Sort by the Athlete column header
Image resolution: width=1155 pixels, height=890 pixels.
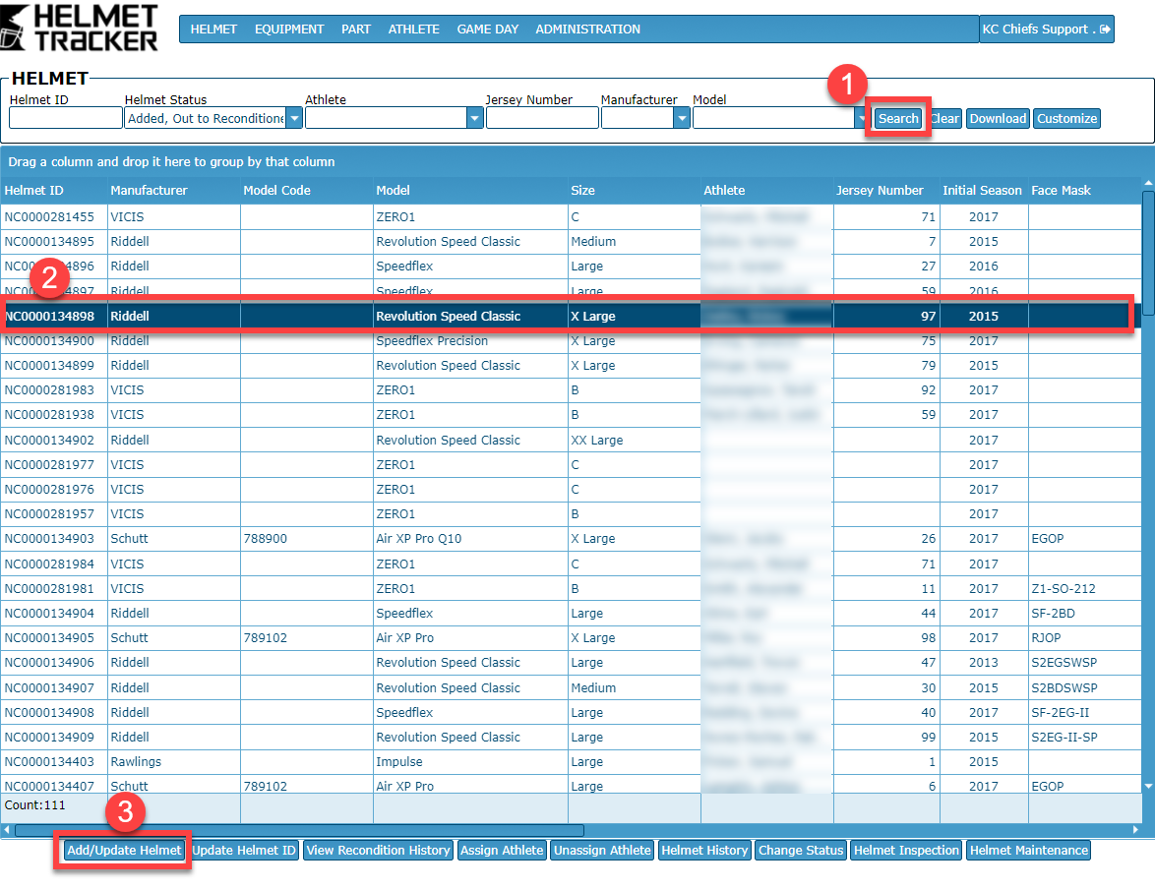766,190
